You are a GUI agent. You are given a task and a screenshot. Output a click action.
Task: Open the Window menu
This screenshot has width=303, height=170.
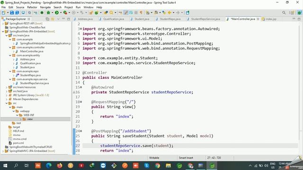tap(89, 7)
